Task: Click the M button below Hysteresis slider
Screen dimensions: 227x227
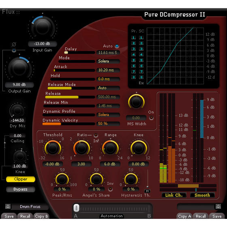Action: (148, 191)
